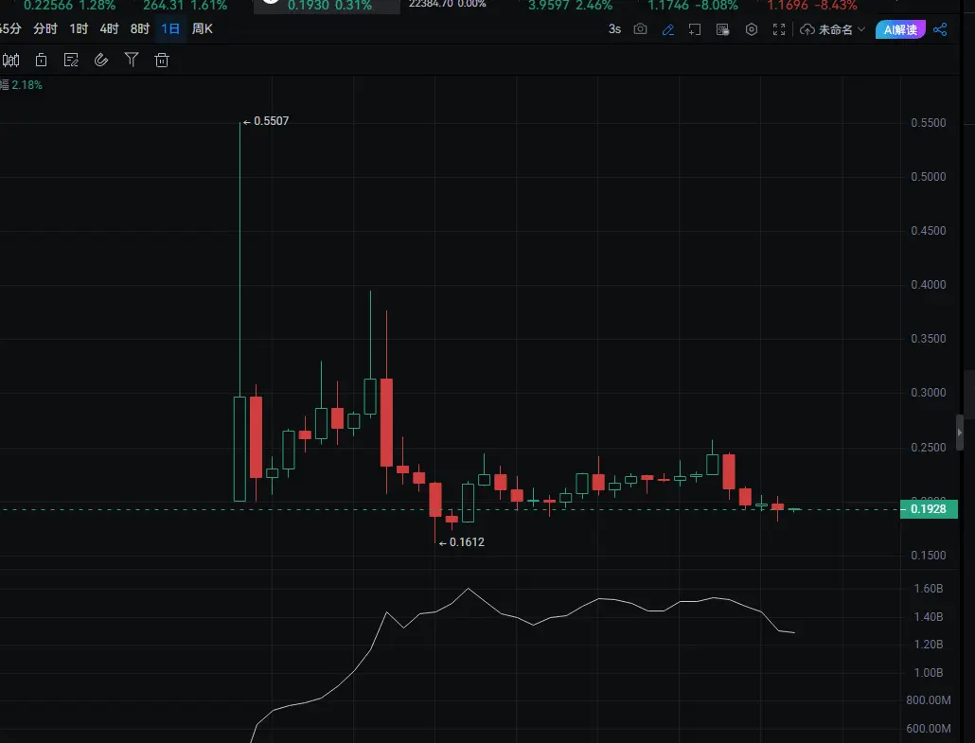Click the 264.31 1.61% ticker item
This screenshot has width=975, height=743.
(x=186, y=6)
